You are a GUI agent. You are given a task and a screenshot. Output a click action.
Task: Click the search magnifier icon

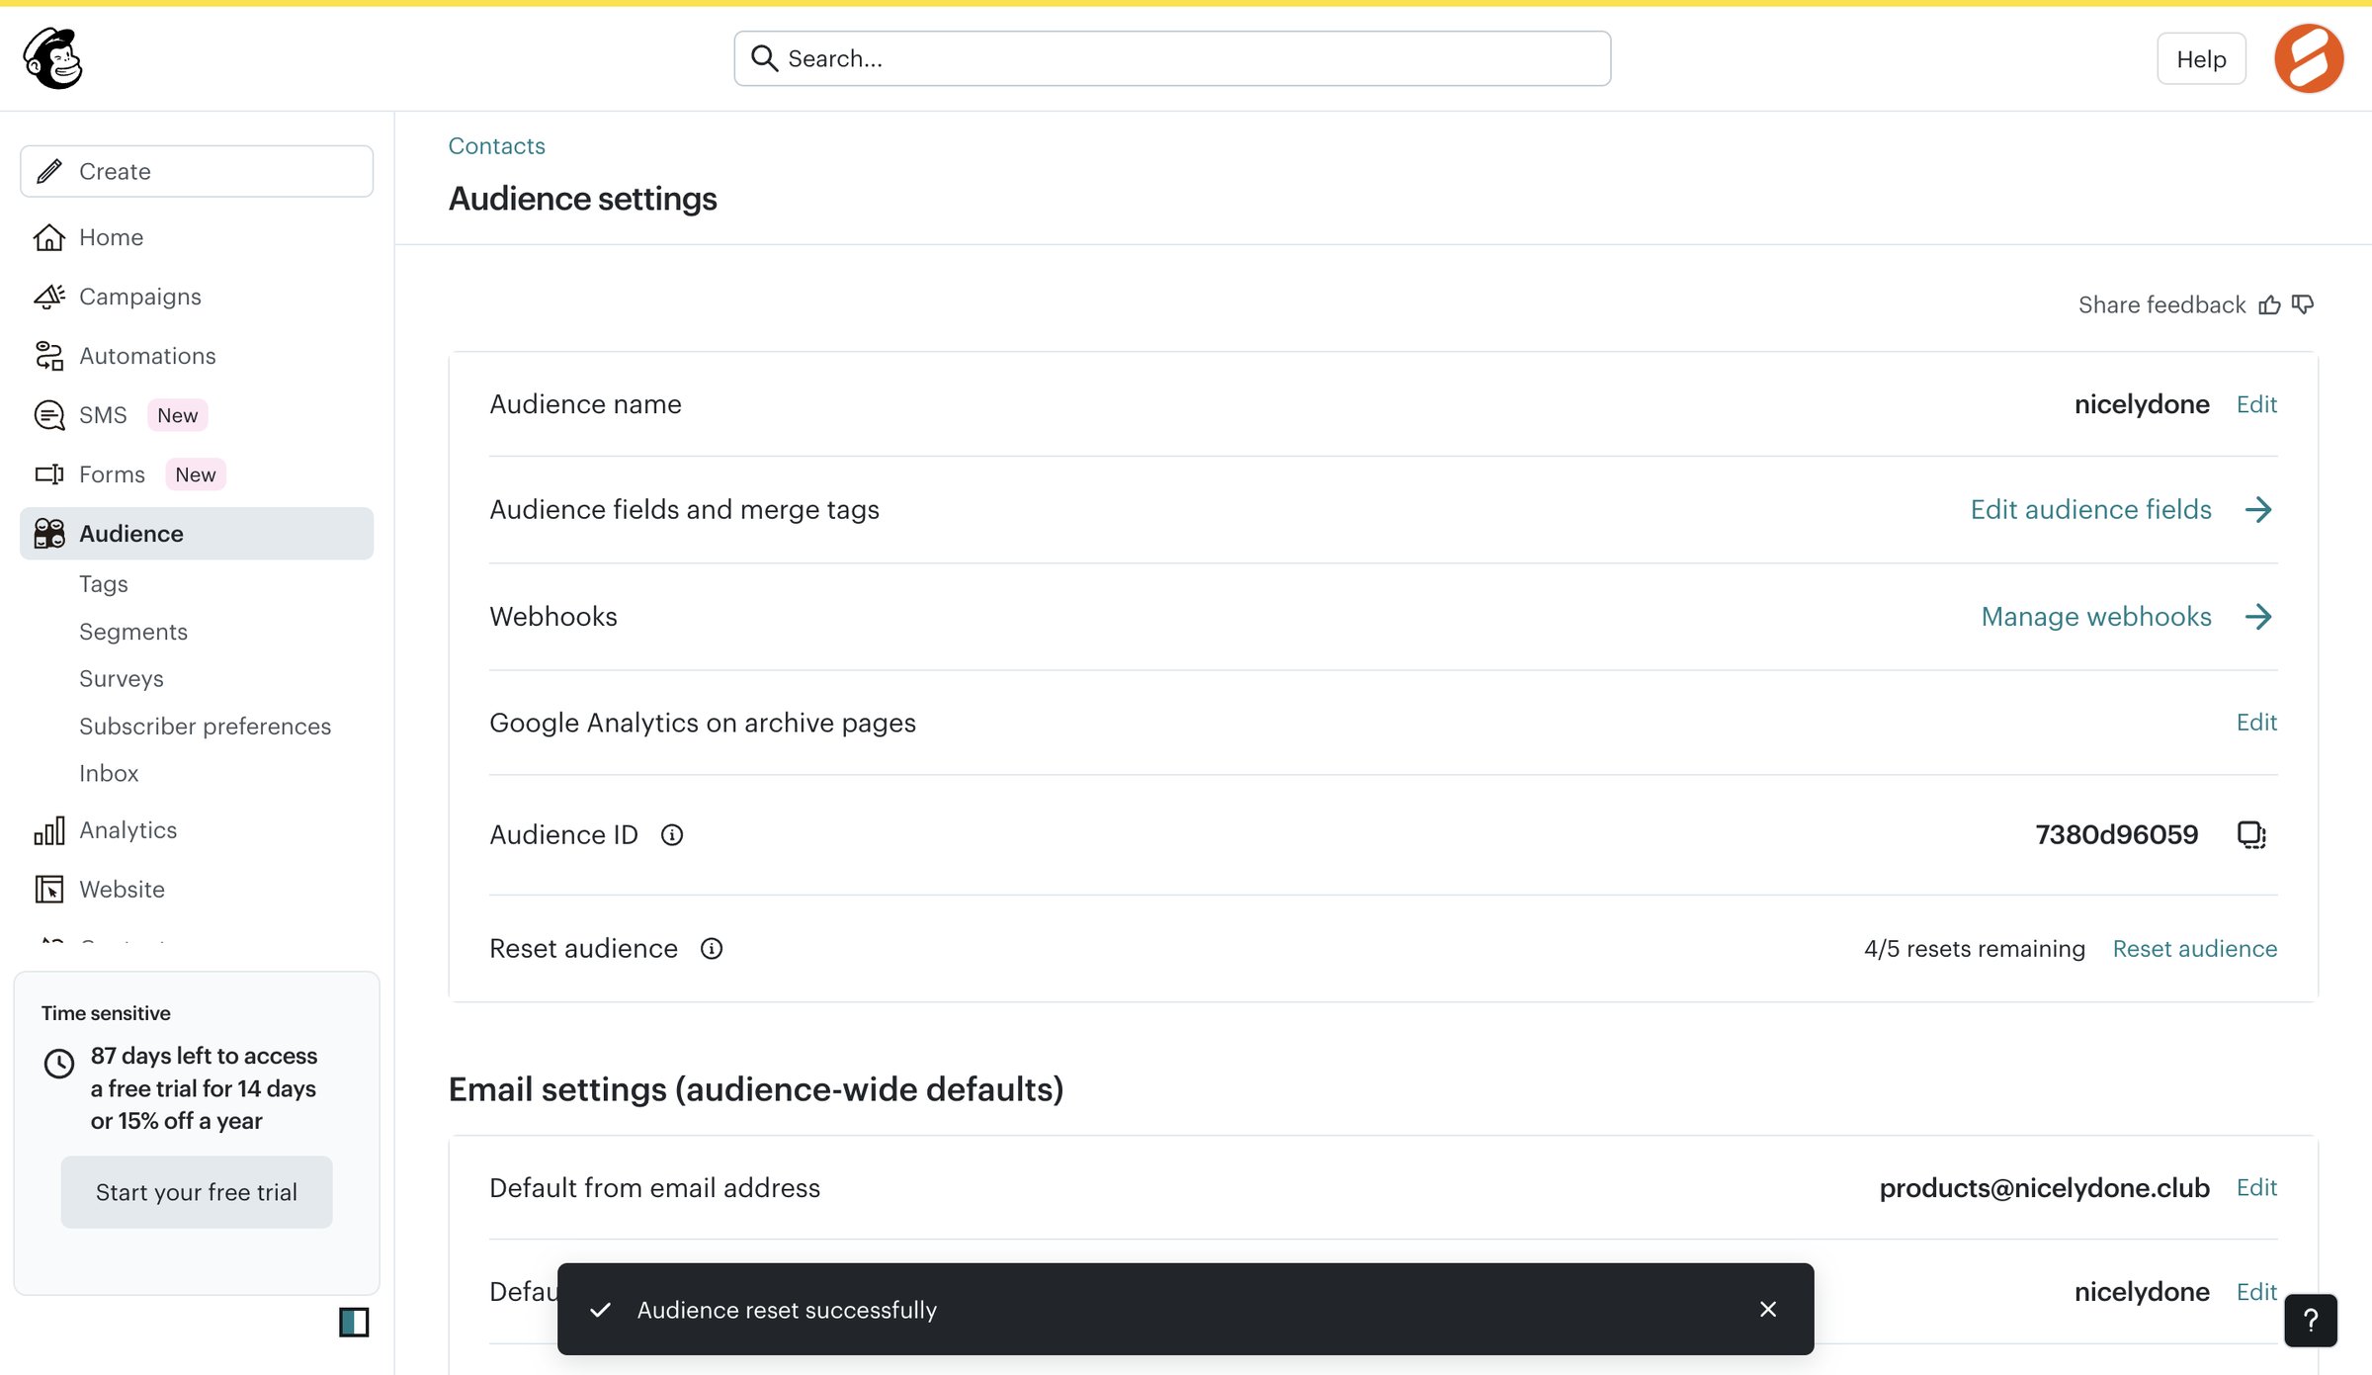click(764, 58)
